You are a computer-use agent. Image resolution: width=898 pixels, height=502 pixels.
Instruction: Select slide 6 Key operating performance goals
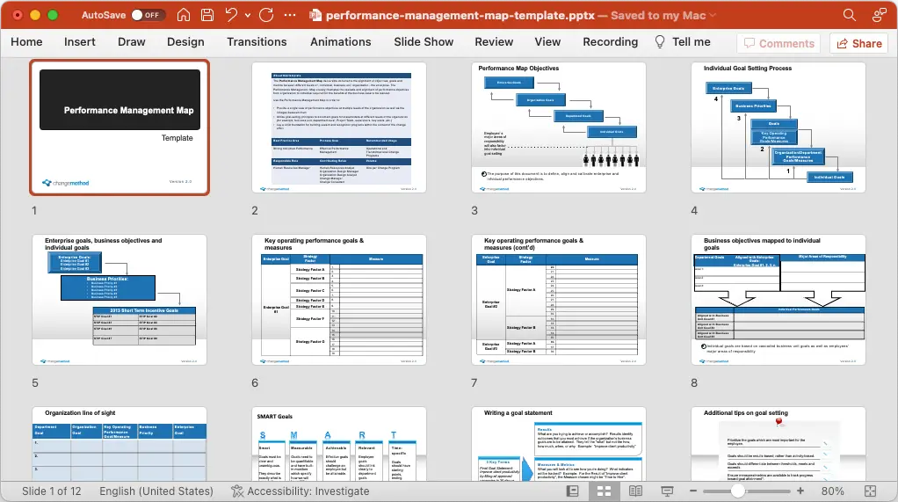[x=339, y=300]
